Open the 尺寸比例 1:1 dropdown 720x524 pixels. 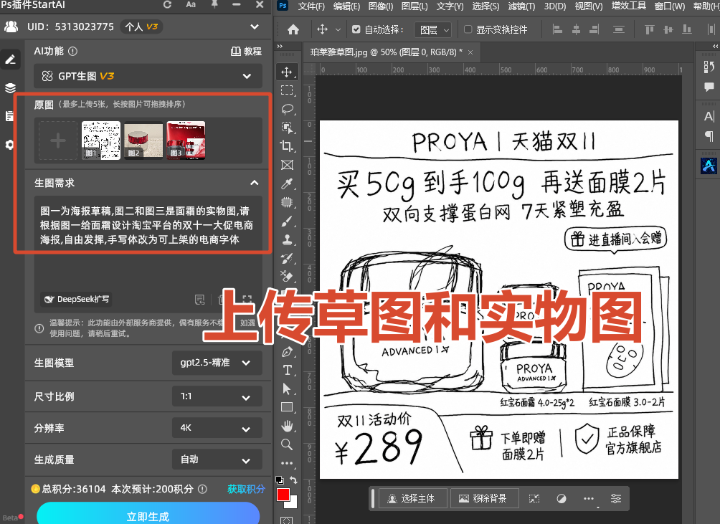pos(217,396)
